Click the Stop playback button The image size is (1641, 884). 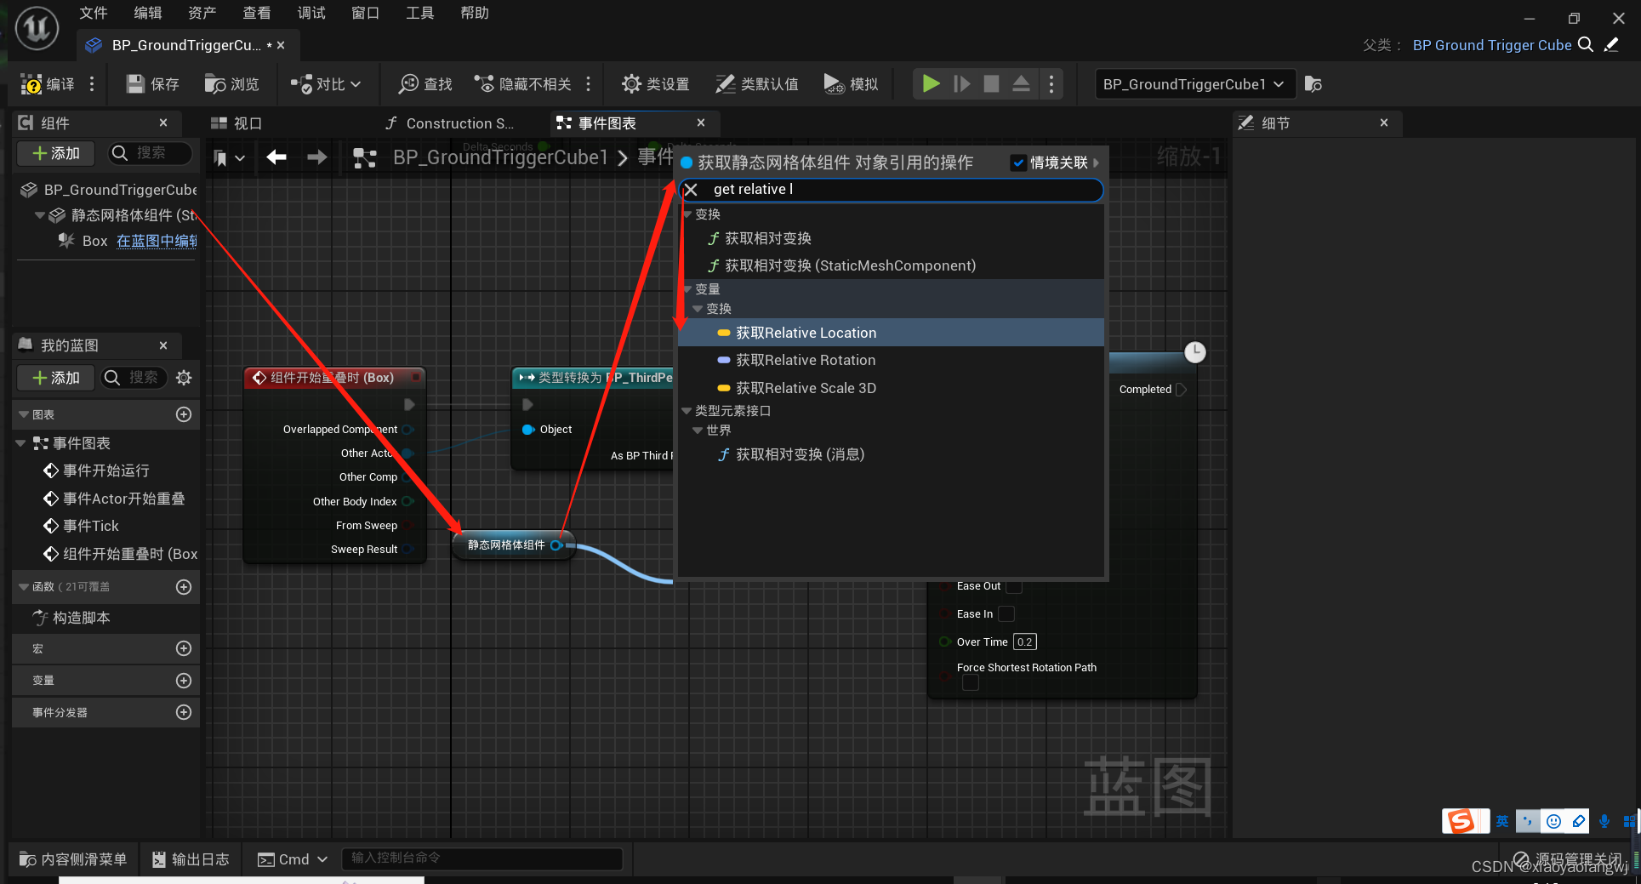tap(991, 83)
